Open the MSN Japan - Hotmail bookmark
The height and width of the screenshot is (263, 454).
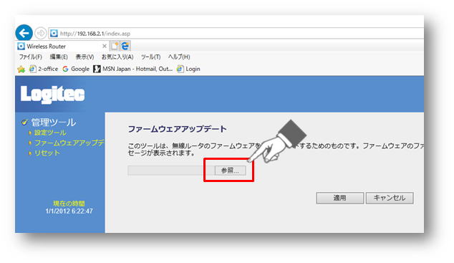click(133, 69)
